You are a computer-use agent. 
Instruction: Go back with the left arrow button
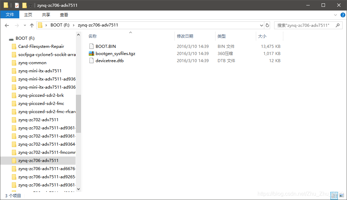[x=7, y=25]
